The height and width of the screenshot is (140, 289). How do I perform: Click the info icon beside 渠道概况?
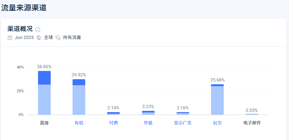pyautogui.click(x=38, y=29)
